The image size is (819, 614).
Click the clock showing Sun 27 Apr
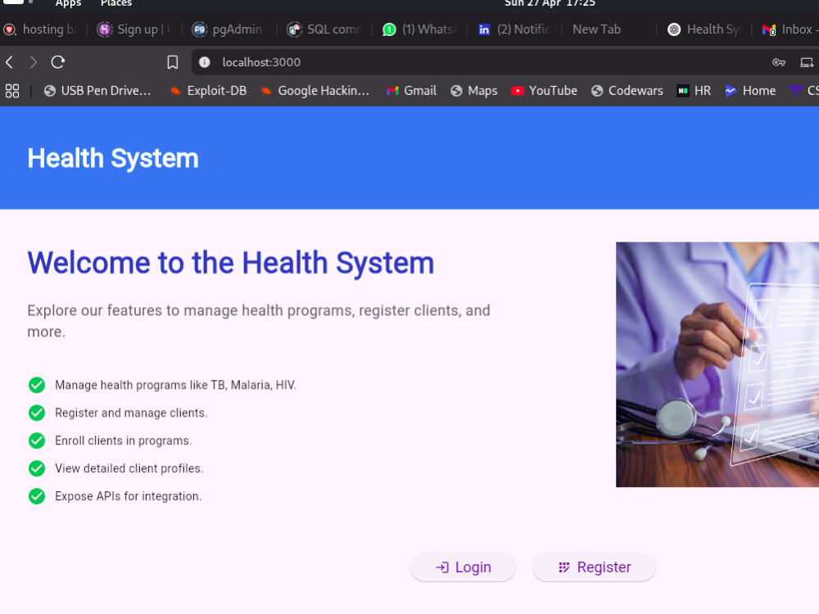click(550, 3)
